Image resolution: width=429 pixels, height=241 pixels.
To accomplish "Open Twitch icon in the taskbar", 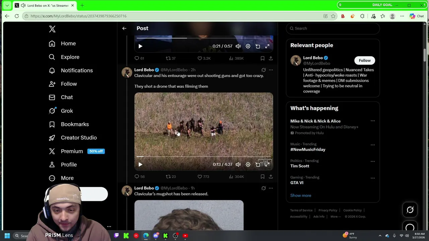I will (116, 236).
